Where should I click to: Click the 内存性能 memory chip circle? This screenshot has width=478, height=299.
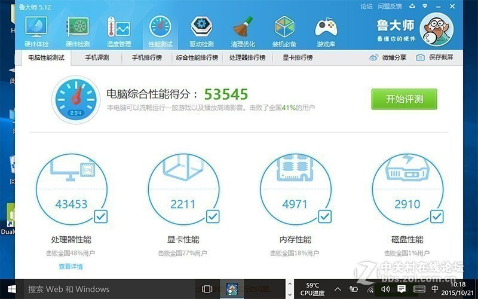coord(295,189)
